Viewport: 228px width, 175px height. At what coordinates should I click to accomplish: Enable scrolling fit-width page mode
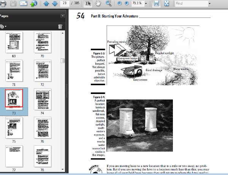click(x=156, y=3)
